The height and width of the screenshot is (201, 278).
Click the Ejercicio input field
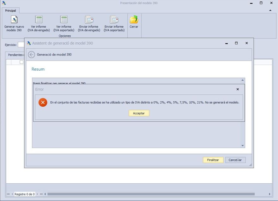click(x=21, y=44)
